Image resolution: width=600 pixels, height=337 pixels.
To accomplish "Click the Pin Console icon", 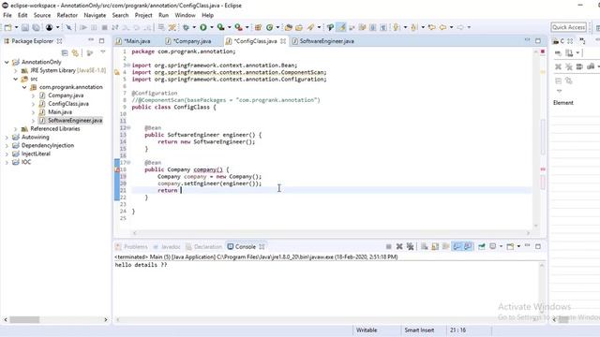I will (481, 246).
